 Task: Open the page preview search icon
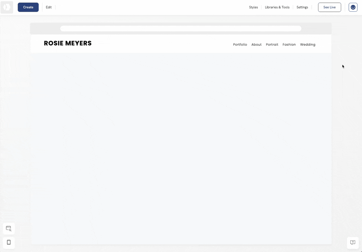[x=9, y=228]
